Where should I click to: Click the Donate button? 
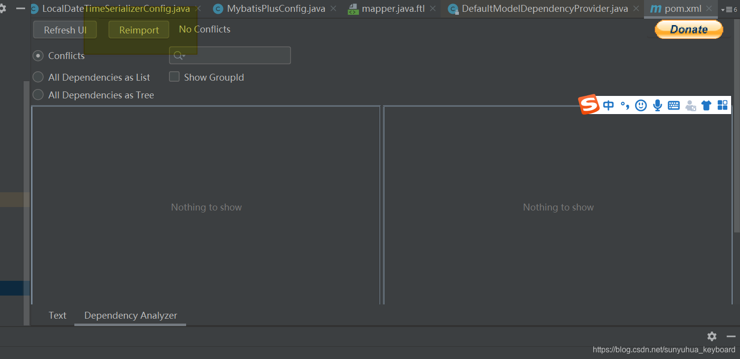(x=689, y=30)
